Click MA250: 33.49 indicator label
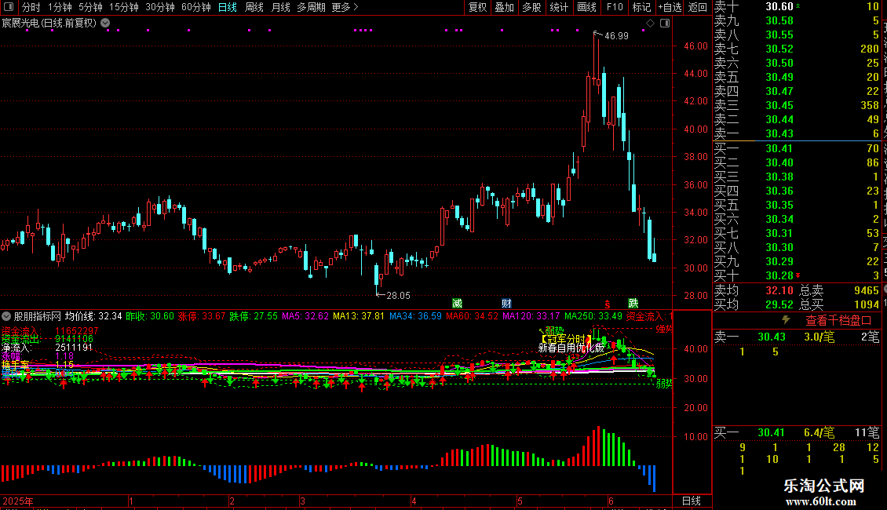This screenshot has height=510, width=887. 593,316
